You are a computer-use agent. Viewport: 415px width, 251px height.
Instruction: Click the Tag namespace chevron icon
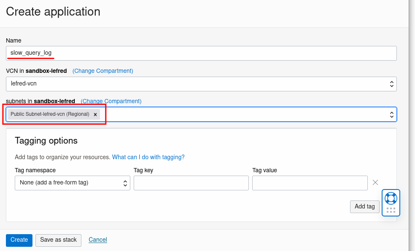point(125,183)
